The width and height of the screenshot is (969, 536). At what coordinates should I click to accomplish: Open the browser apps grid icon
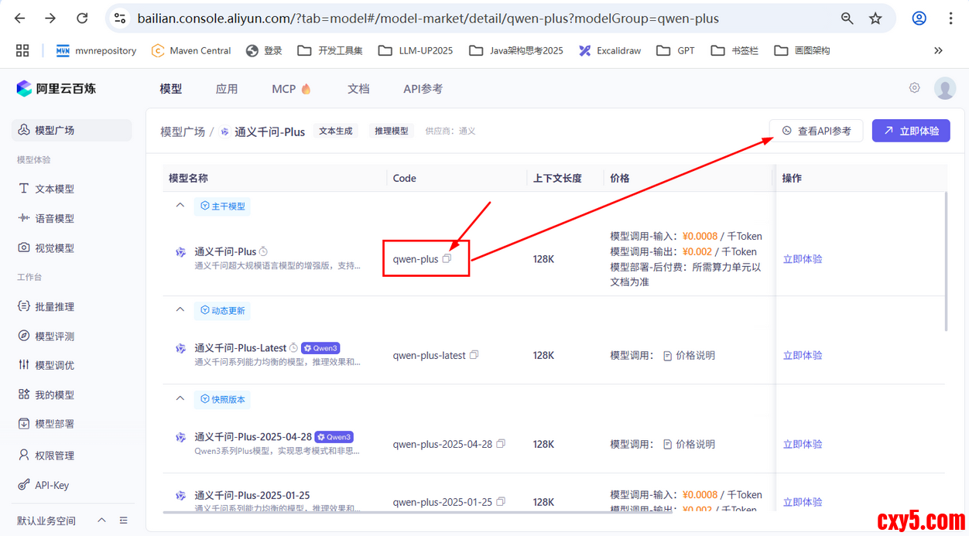pyautogui.click(x=22, y=50)
